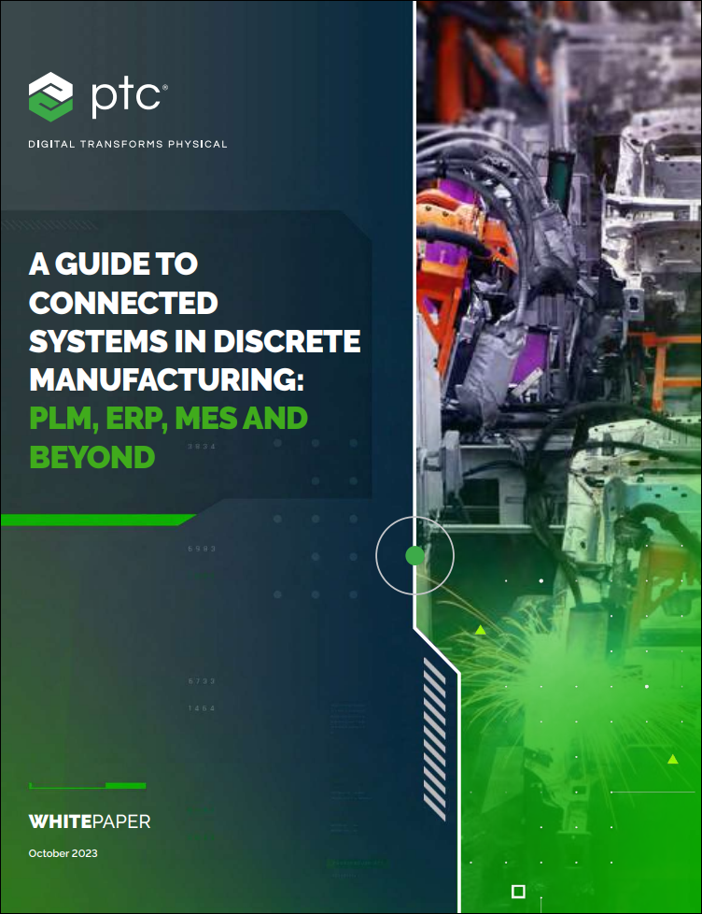Screen dimensions: 702x914
Task: Click the faint number 3834
Action: tap(202, 447)
